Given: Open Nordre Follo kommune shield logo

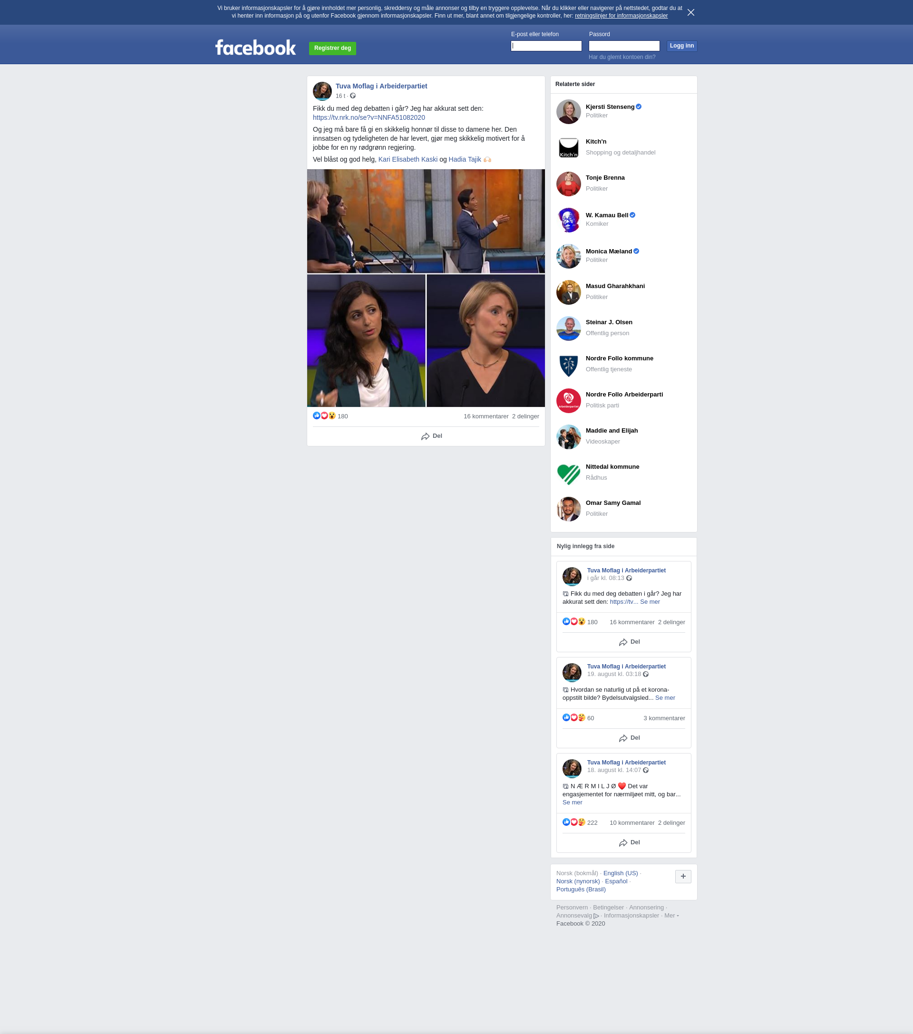Looking at the screenshot, I should click(568, 365).
